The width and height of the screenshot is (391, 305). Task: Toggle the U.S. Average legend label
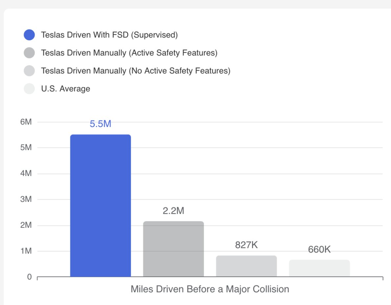click(66, 89)
